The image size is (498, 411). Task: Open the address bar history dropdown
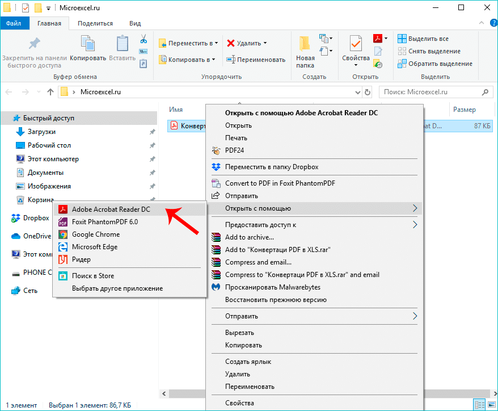coord(357,92)
